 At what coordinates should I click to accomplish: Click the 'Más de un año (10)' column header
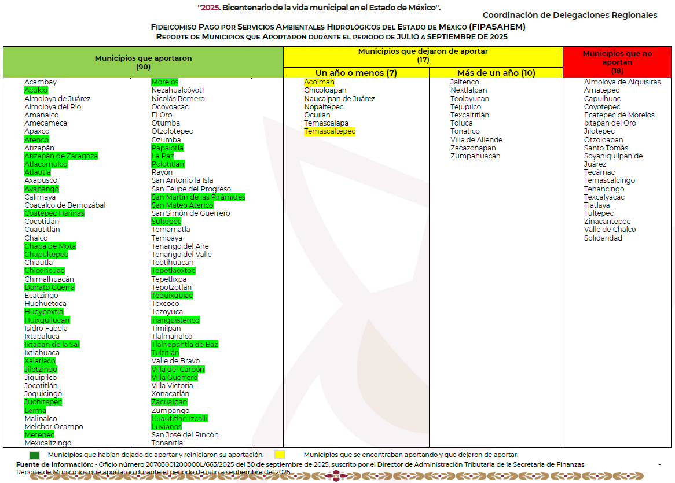click(x=496, y=73)
